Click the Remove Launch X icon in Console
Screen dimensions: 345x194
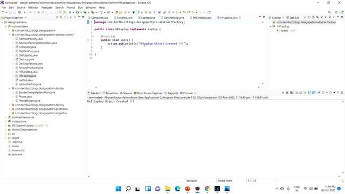pos(287,93)
